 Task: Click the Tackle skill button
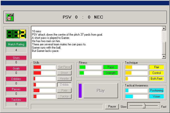[64, 96]
